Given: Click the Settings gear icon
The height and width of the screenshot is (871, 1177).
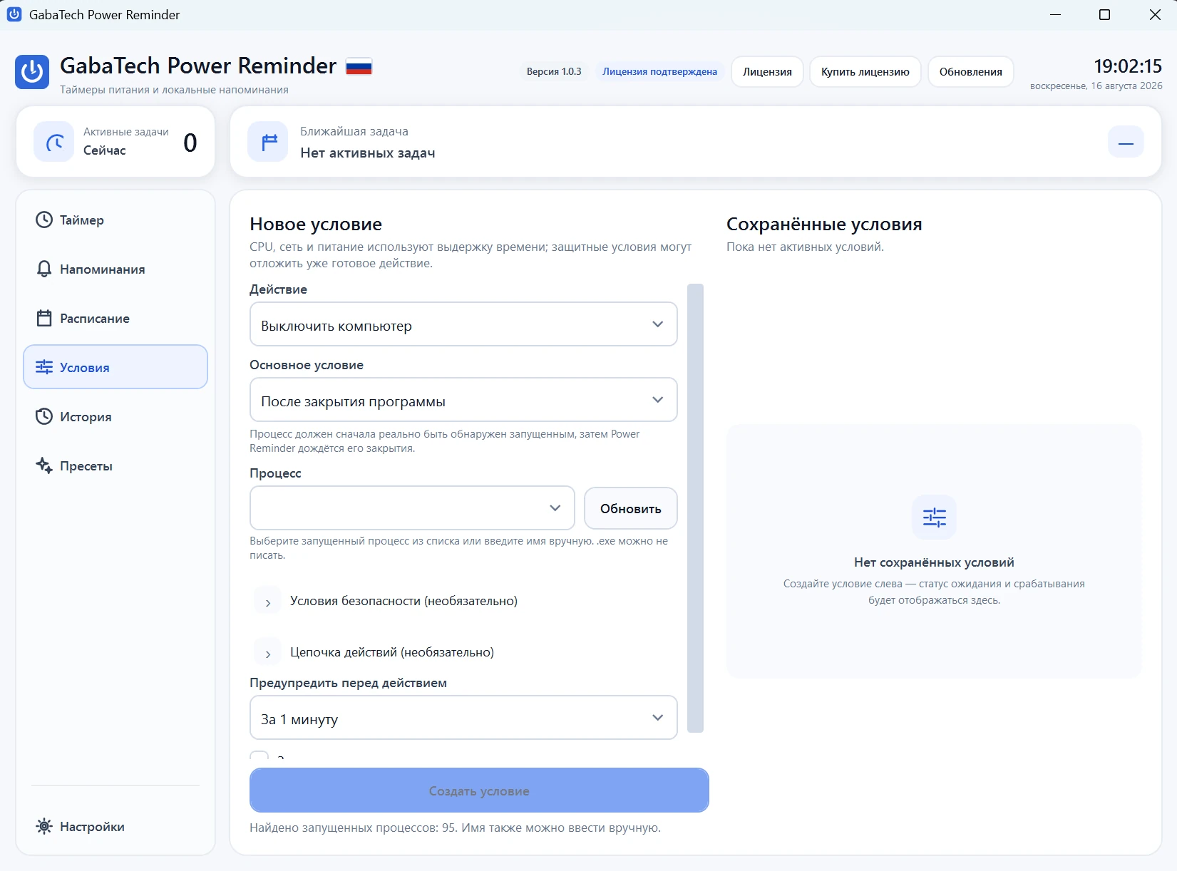Looking at the screenshot, I should click(44, 826).
